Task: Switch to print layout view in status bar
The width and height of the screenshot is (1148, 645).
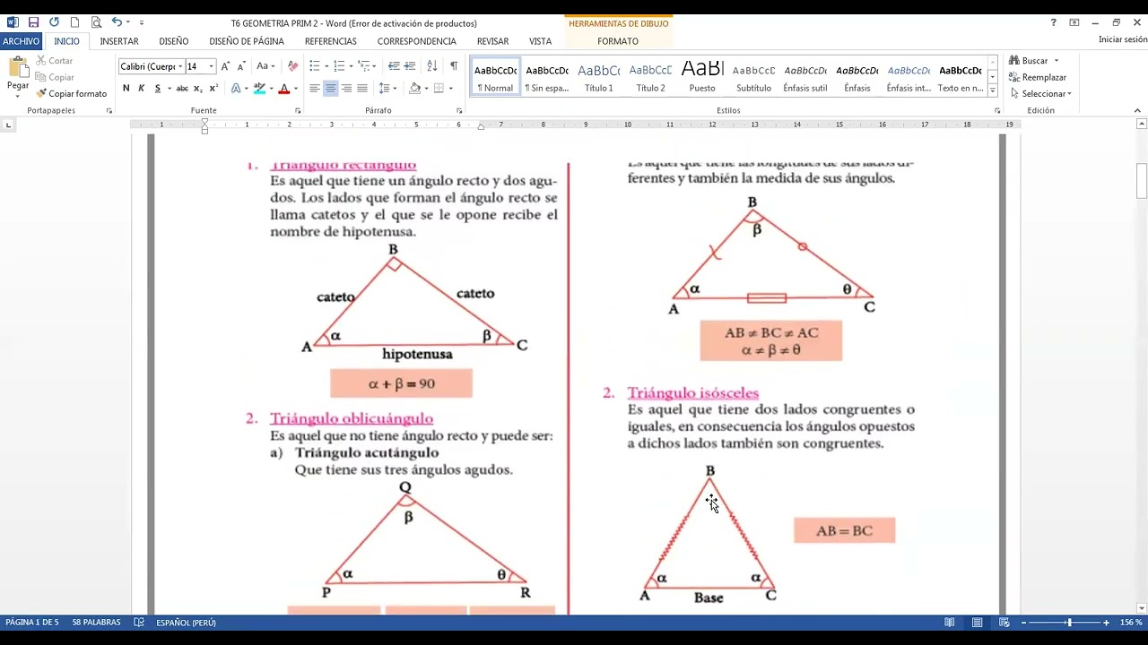Action: [978, 623]
